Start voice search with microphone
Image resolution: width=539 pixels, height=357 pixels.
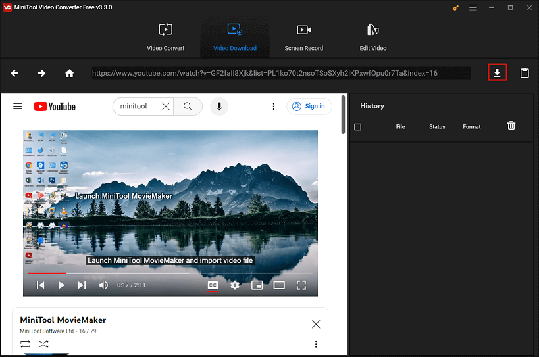tap(219, 107)
